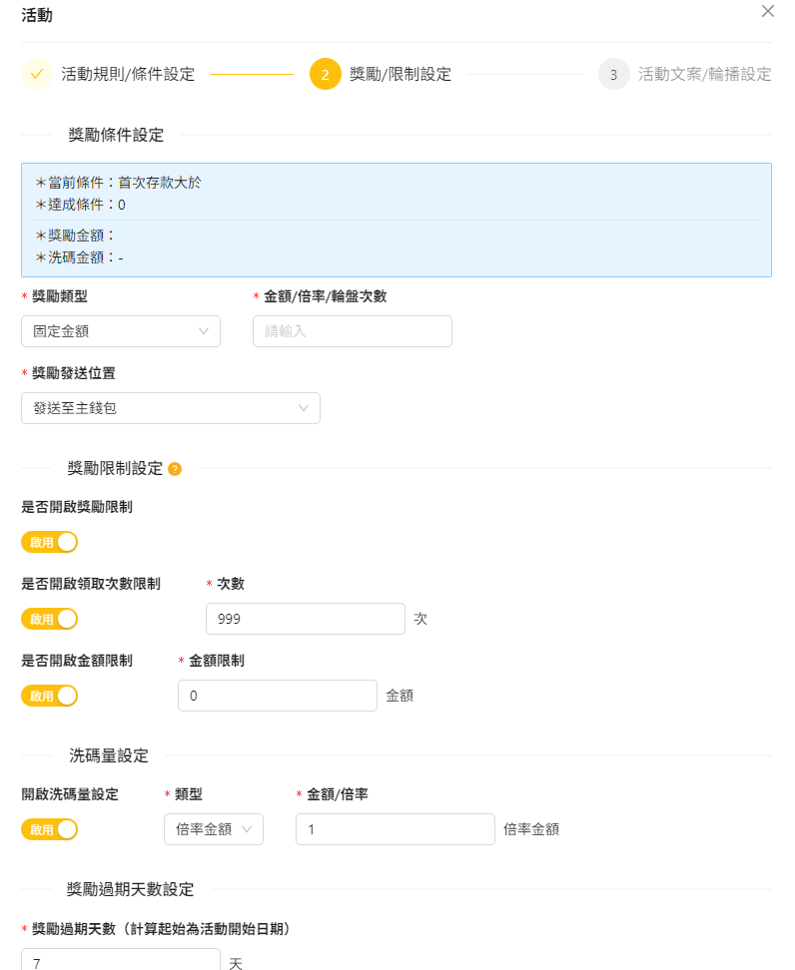This screenshot has height=970, width=795.
Task: Toggle the 開啟洗碼量設定 switch
Action: click(x=49, y=829)
